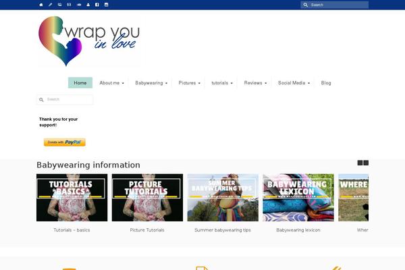Click the sidebar search magnifier icon
This screenshot has width=405, height=270.
[41, 99]
